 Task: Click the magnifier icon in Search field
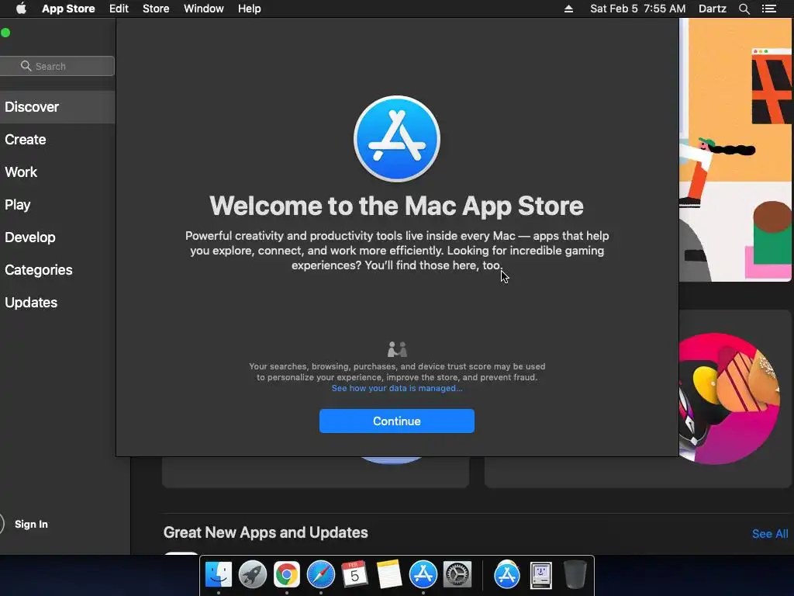[26, 66]
